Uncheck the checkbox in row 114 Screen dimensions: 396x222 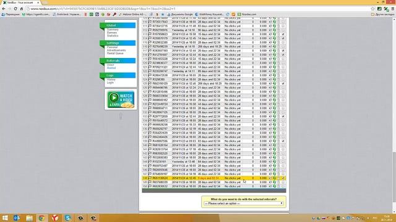pos(283,38)
